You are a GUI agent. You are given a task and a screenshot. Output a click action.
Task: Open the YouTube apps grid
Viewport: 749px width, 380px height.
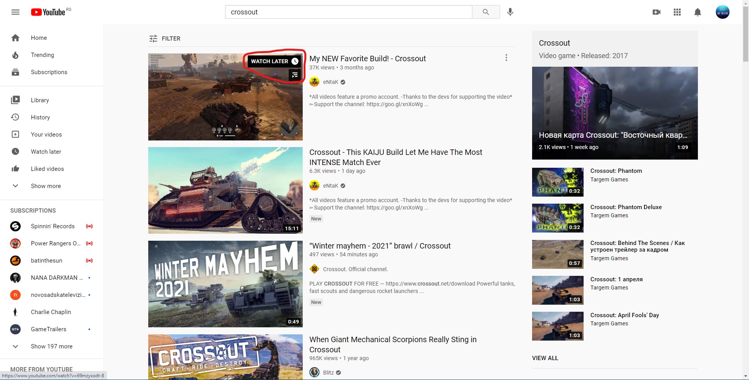coord(677,12)
